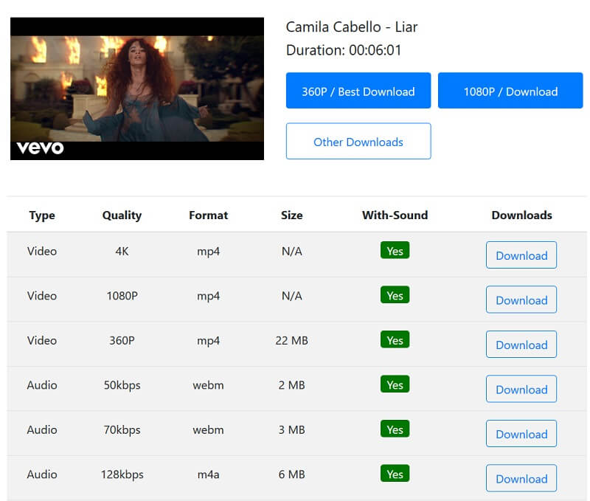Select the Video type cell in the 4K row
The width and height of the screenshot is (590, 501).
[x=42, y=251]
